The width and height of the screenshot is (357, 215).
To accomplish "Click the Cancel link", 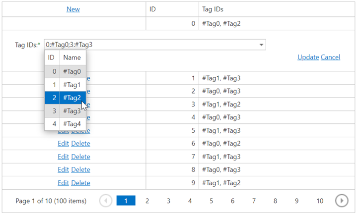I will coord(330,57).
